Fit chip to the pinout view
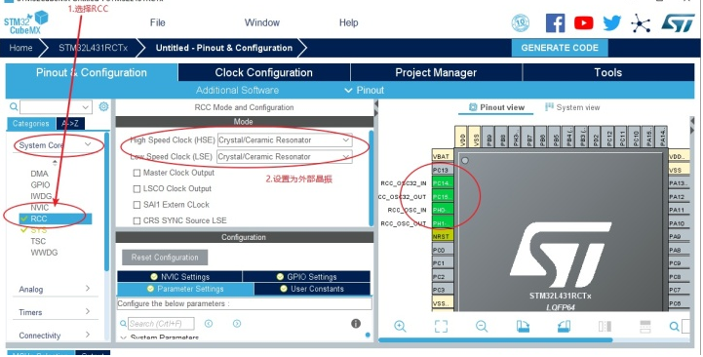 pos(441,326)
